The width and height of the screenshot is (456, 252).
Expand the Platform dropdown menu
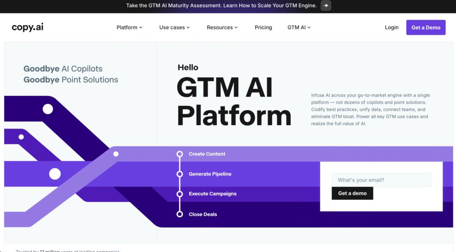(x=130, y=27)
